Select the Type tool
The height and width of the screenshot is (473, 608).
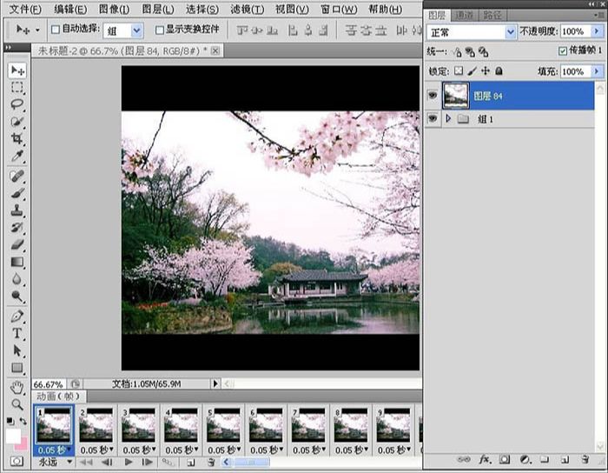17,333
